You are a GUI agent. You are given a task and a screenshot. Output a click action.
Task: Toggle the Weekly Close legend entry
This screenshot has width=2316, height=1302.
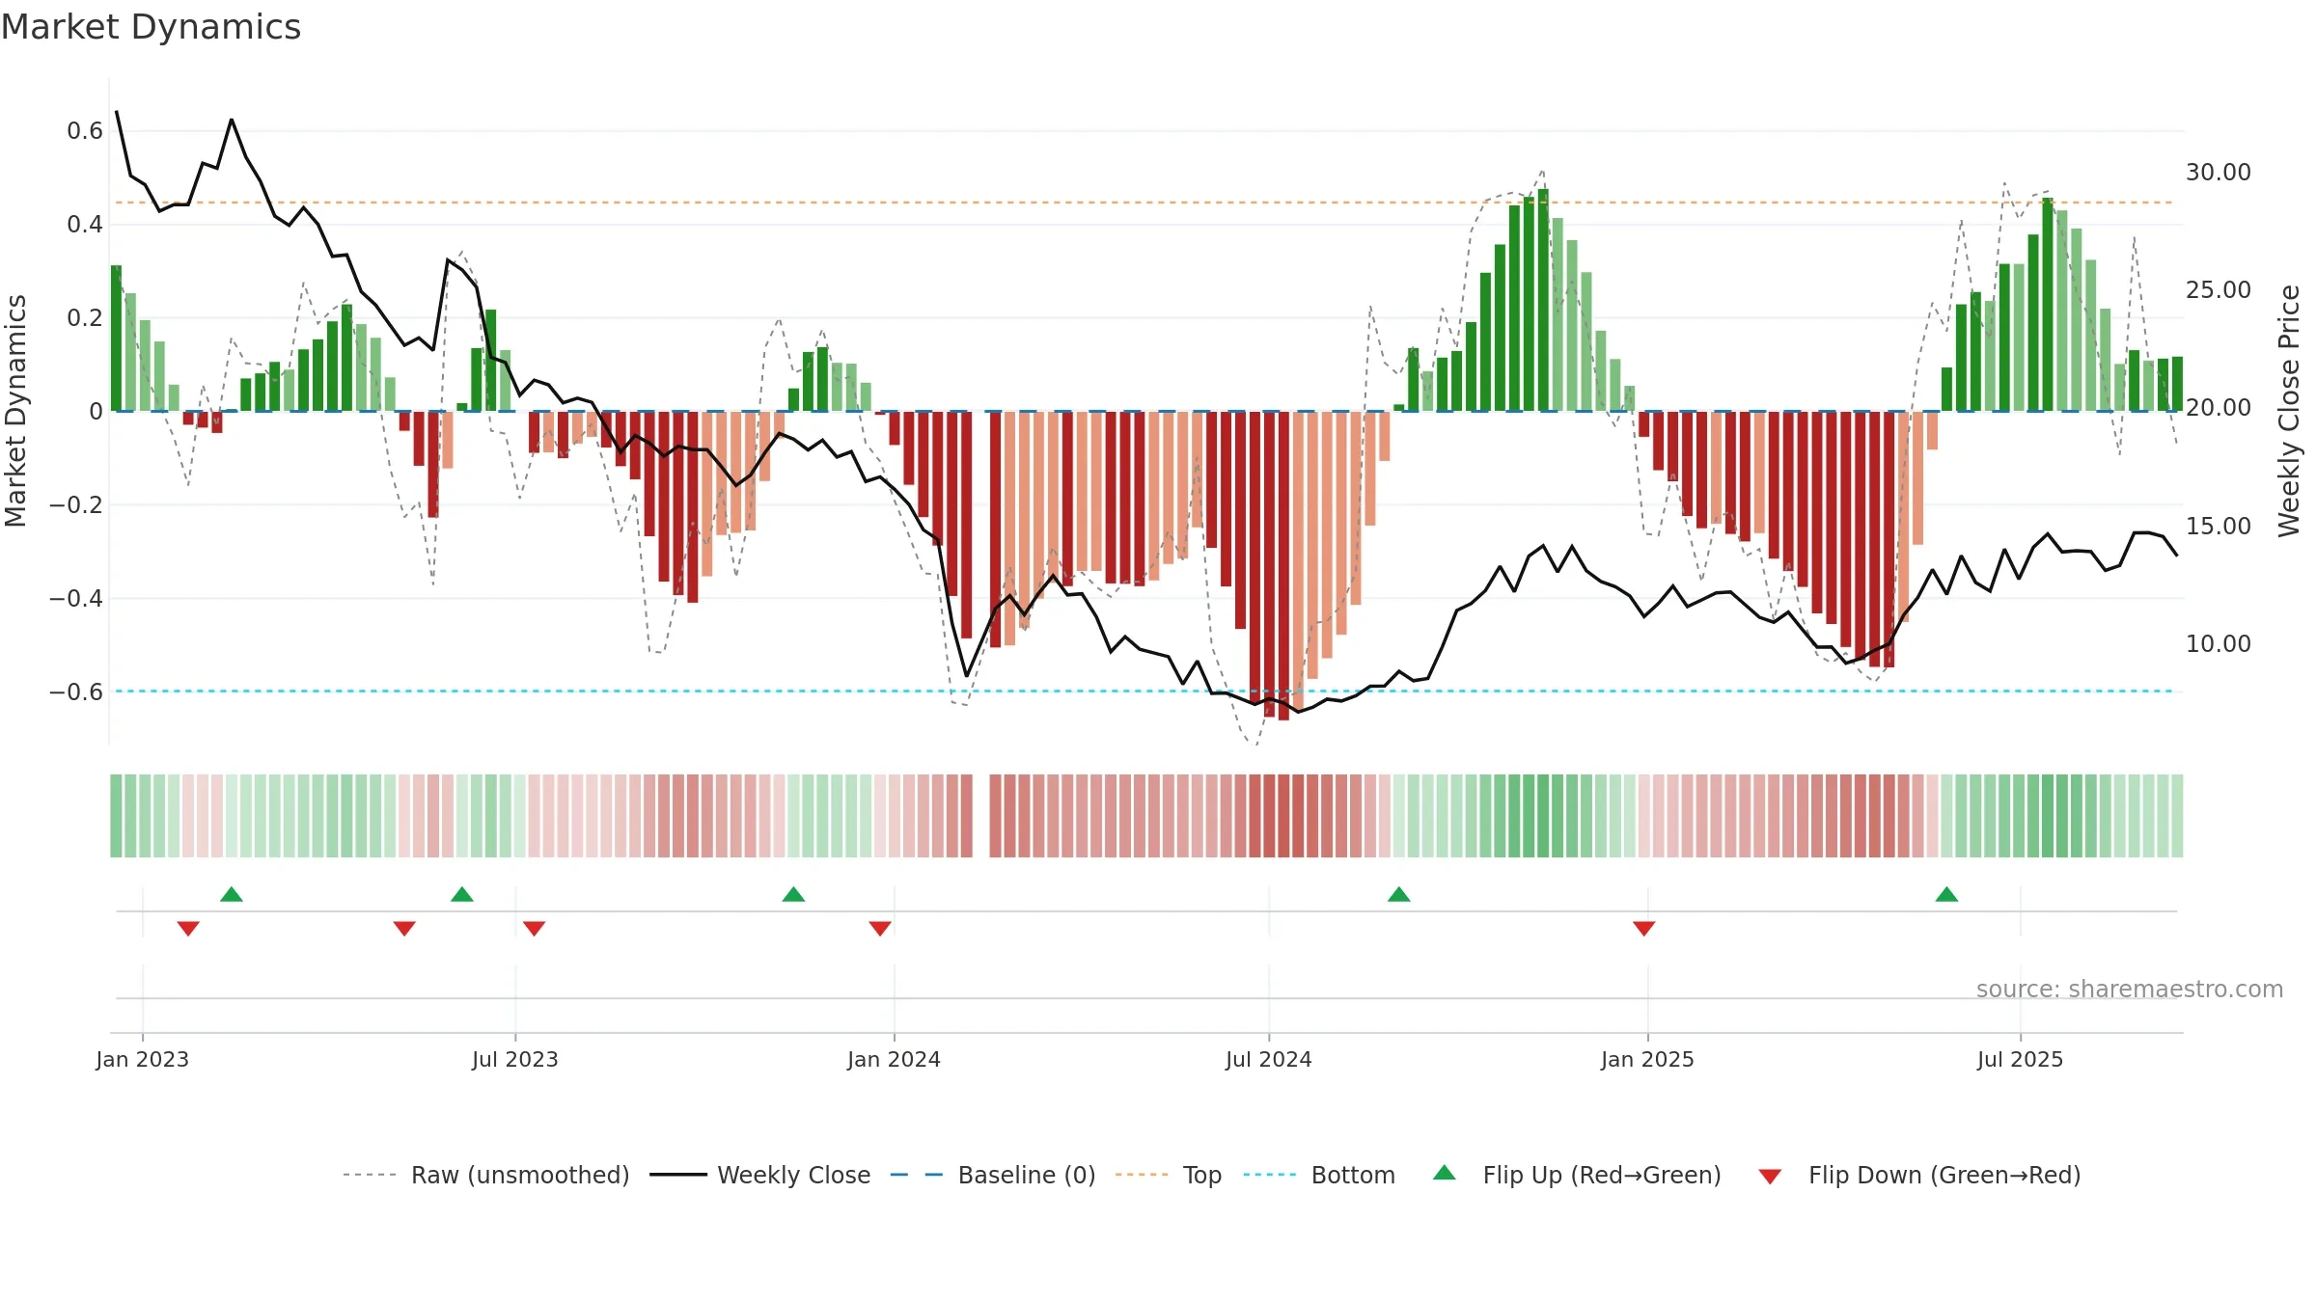tap(760, 1175)
